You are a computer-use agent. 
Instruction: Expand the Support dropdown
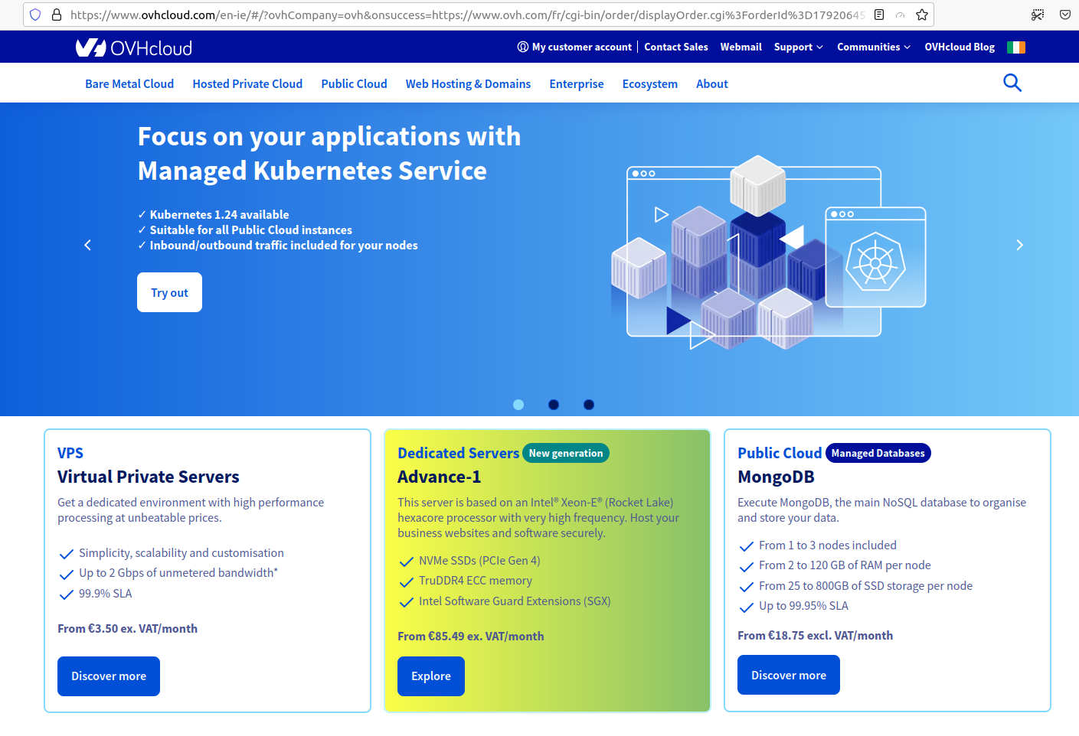[798, 47]
